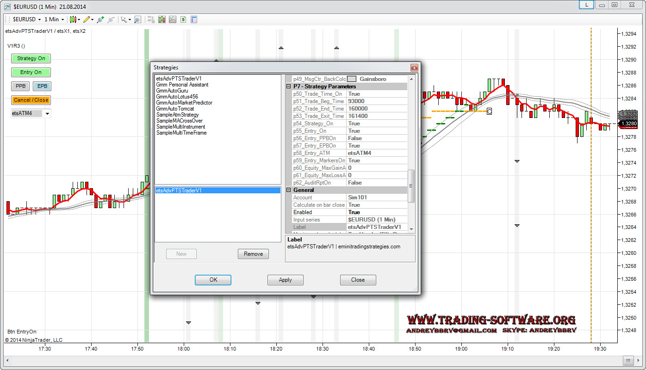Click the Gainsboro color swatch
Screen dimensions: 646x370
[352, 79]
